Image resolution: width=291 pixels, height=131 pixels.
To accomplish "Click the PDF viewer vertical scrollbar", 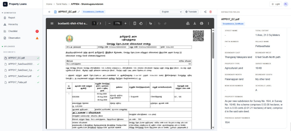I will coord(213,46).
